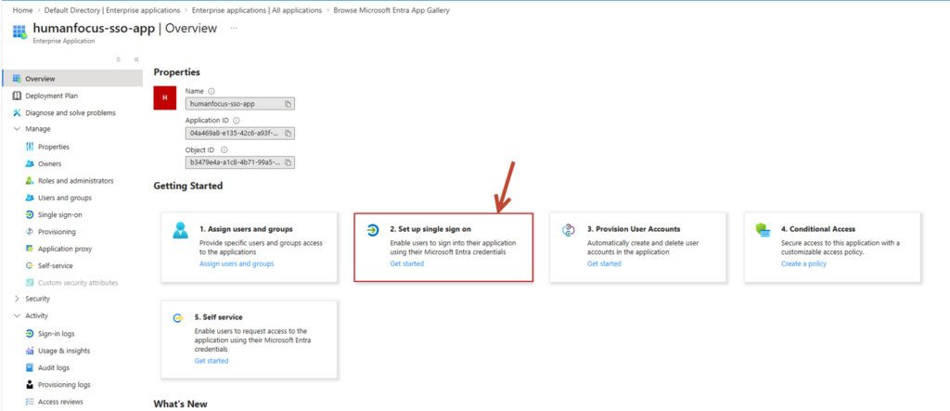Screen dimensions: 950x411
Task: Select Diagnose and solve problems menu item
Action: (x=72, y=113)
